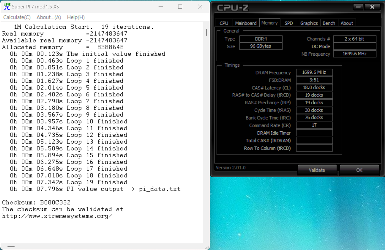Click the NB Frequency value 1699.6 MHz
Image resolution: width=385 pixels, height=250 pixels.
(x=355, y=54)
